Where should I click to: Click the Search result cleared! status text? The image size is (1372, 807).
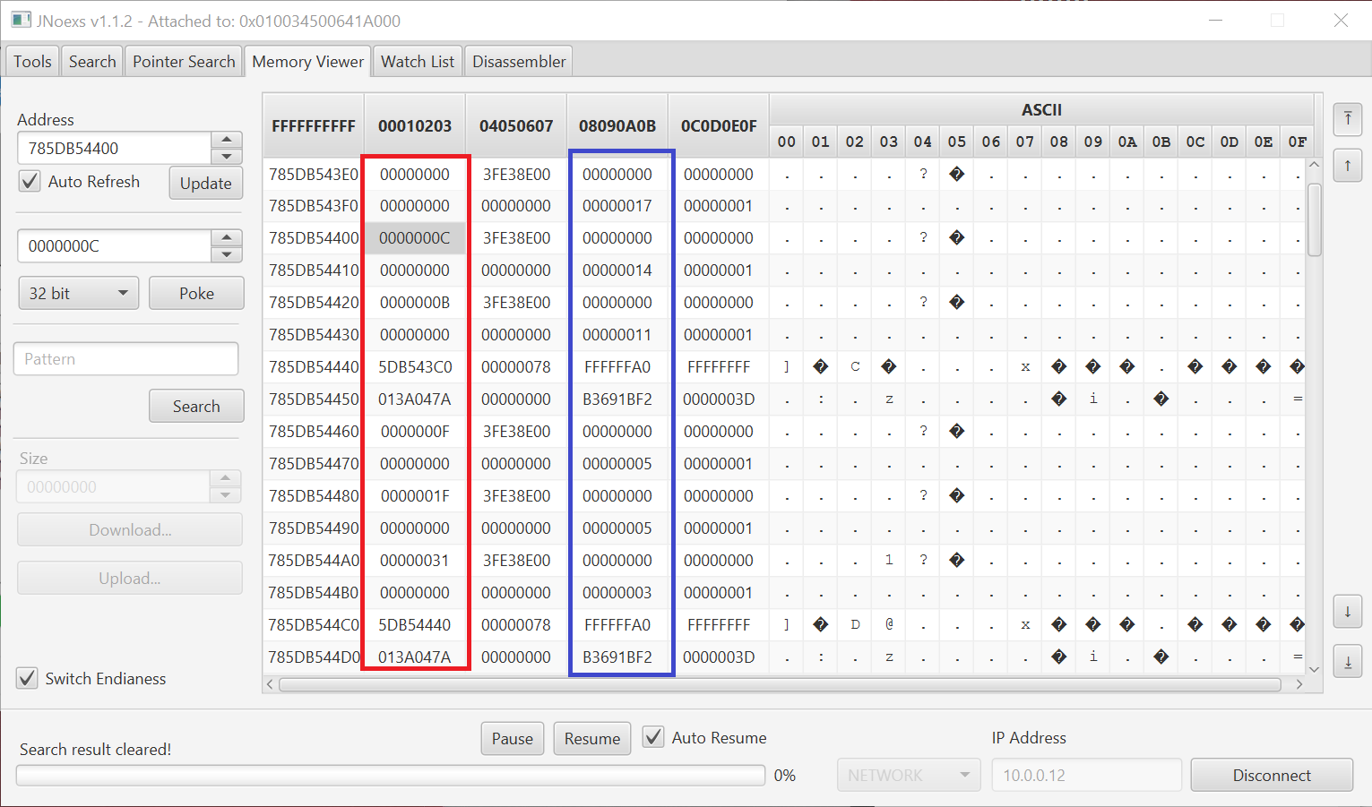click(95, 749)
